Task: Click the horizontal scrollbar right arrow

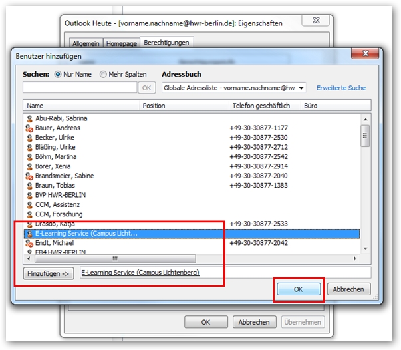Action: click(354, 258)
